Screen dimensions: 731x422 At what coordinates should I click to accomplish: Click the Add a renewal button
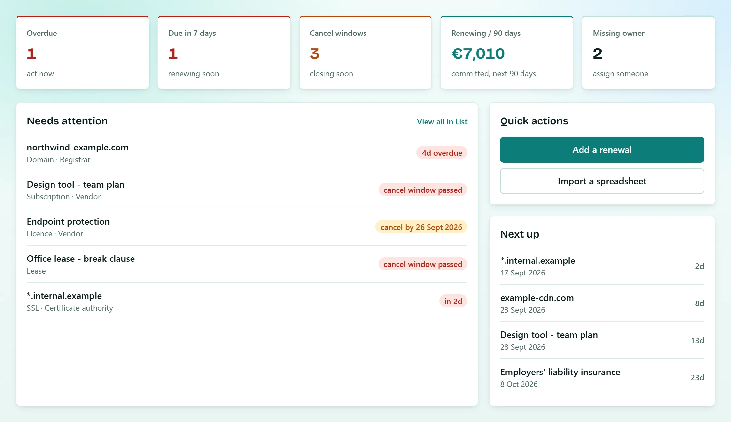[602, 150]
